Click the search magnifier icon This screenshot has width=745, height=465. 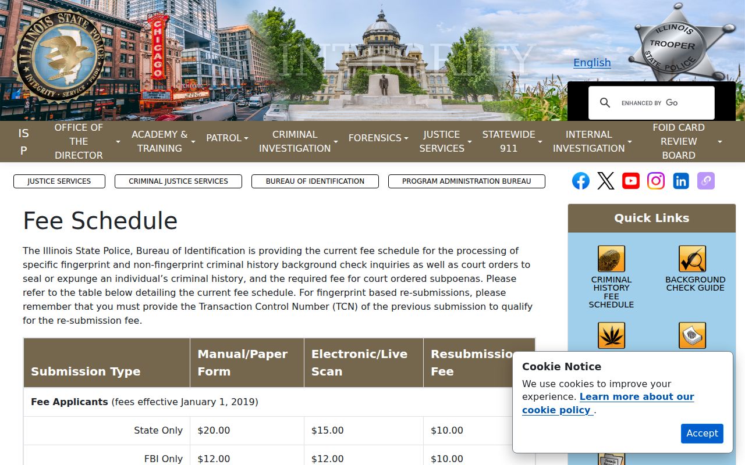click(x=605, y=103)
